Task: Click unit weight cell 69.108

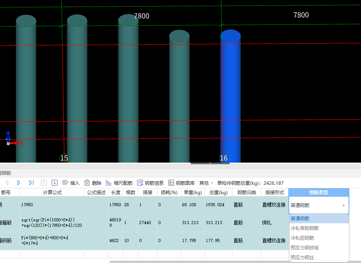Action: point(193,205)
